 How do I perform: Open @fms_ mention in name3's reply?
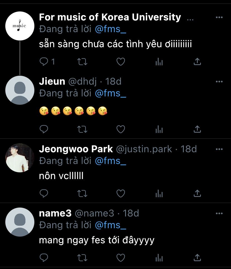111,225
